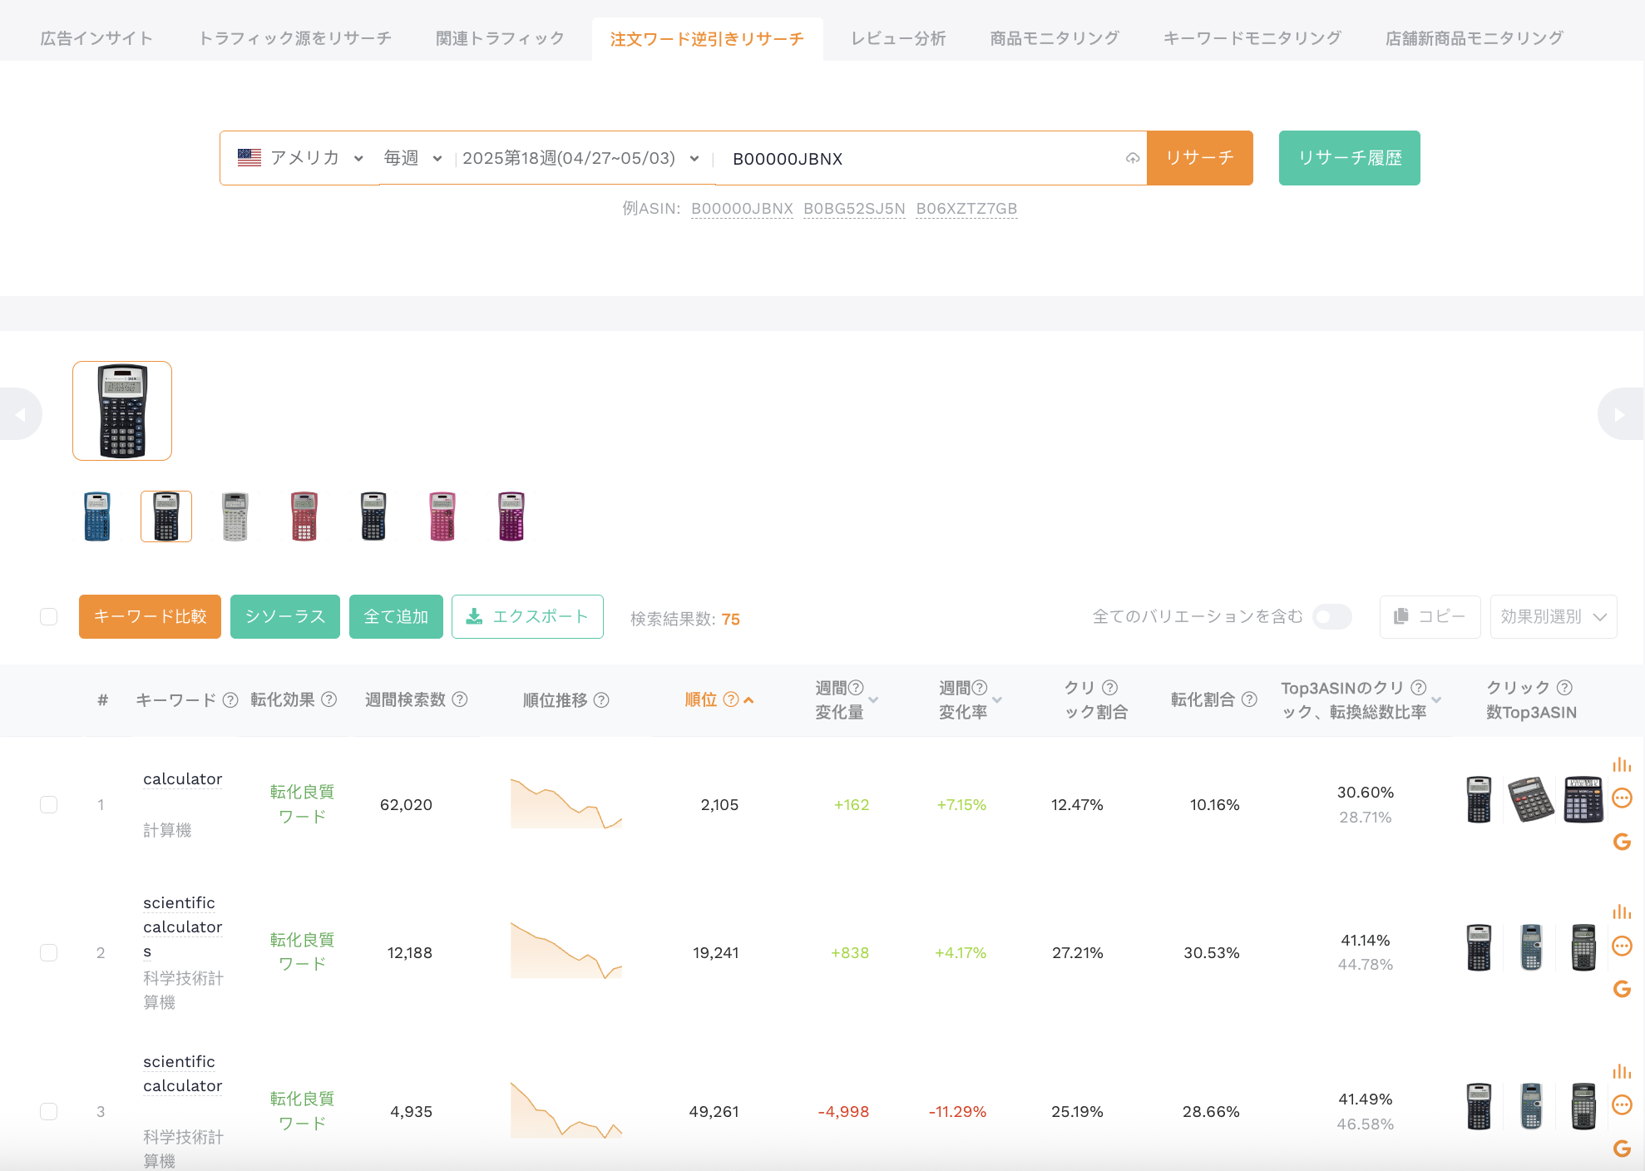This screenshot has width=1645, height=1171.
Task: Open Google search icon for calculator keyword
Action: (1622, 842)
